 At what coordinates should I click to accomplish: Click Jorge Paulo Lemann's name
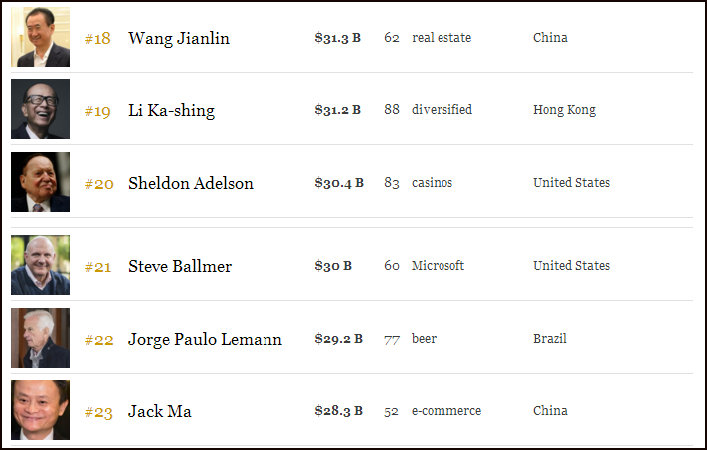tap(205, 339)
